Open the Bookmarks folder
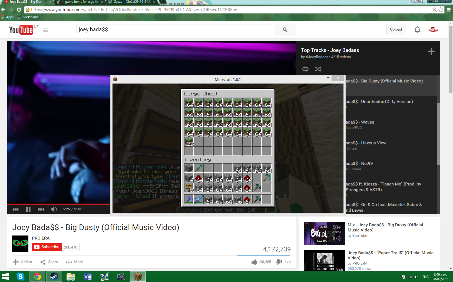This screenshot has height=282, width=453. [x=28, y=17]
